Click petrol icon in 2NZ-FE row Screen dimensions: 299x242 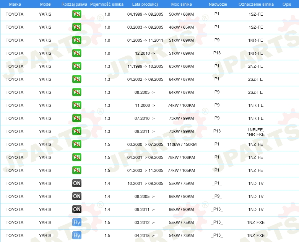[76, 66]
